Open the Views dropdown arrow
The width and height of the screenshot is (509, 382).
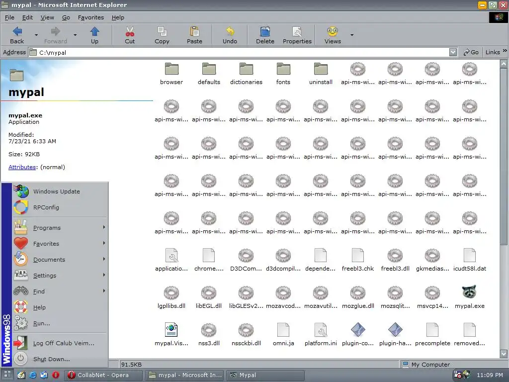pyautogui.click(x=352, y=35)
